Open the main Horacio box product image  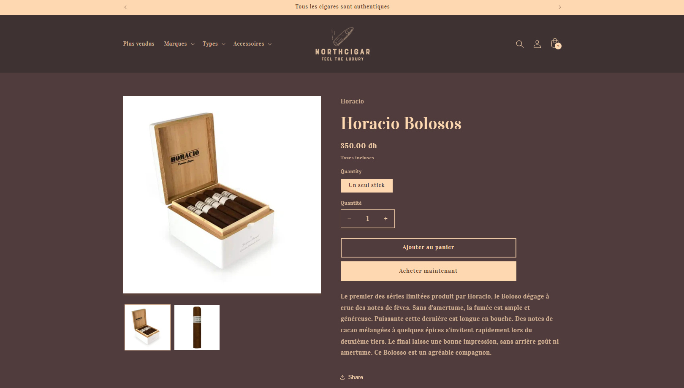click(x=222, y=195)
